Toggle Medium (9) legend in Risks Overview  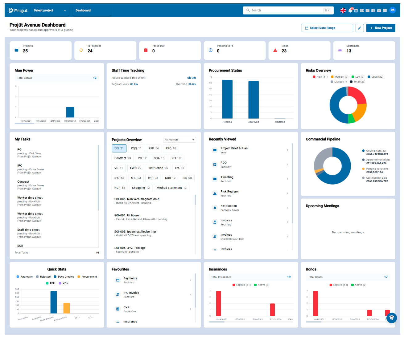click(340, 77)
